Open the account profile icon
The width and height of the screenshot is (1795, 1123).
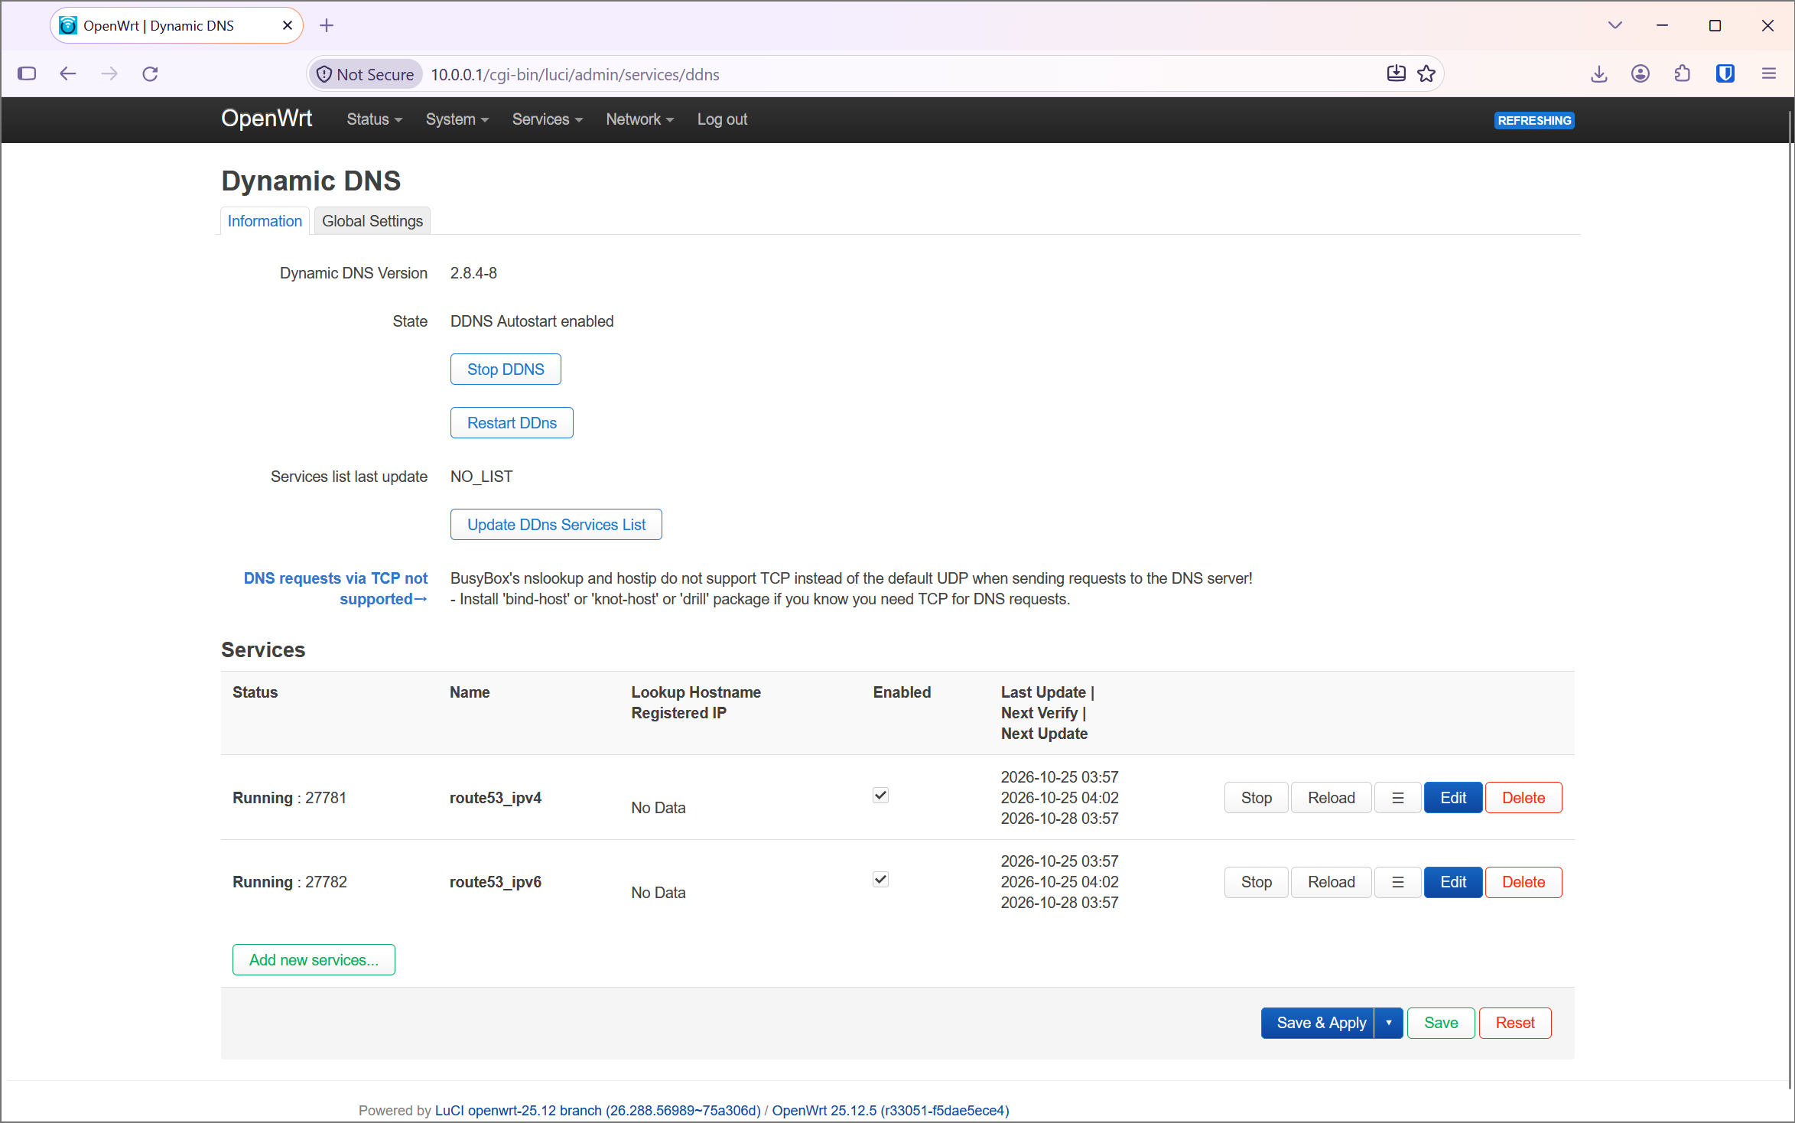tap(1640, 73)
